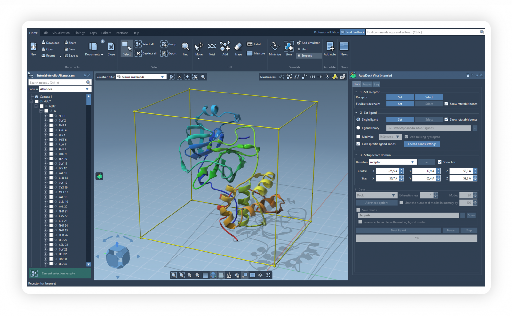The image size is (512, 316).
Task: Click the Locked bonds settings button
Action: pyautogui.click(x=422, y=144)
